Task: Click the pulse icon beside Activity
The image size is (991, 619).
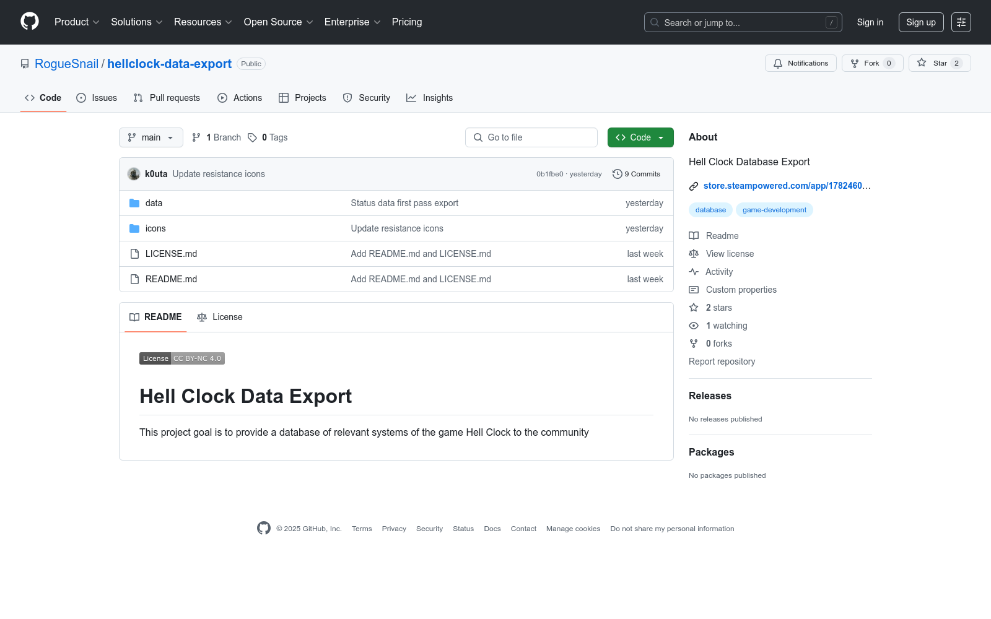Action: tap(694, 272)
